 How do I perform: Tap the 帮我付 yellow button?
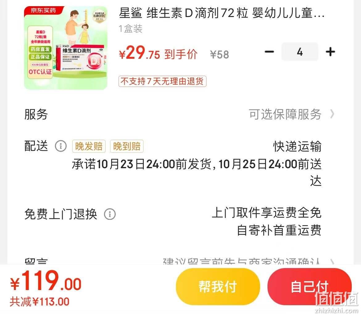point(218,287)
